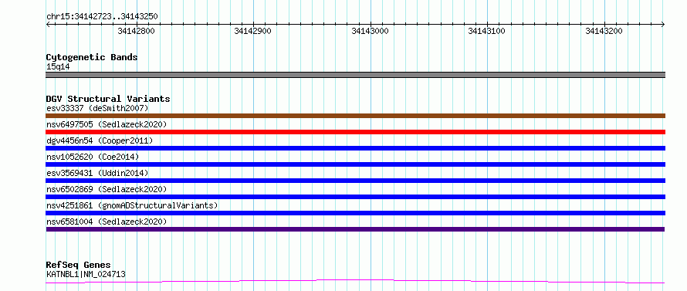Click the blue nsv6502869 variant bar

(x=355, y=197)
